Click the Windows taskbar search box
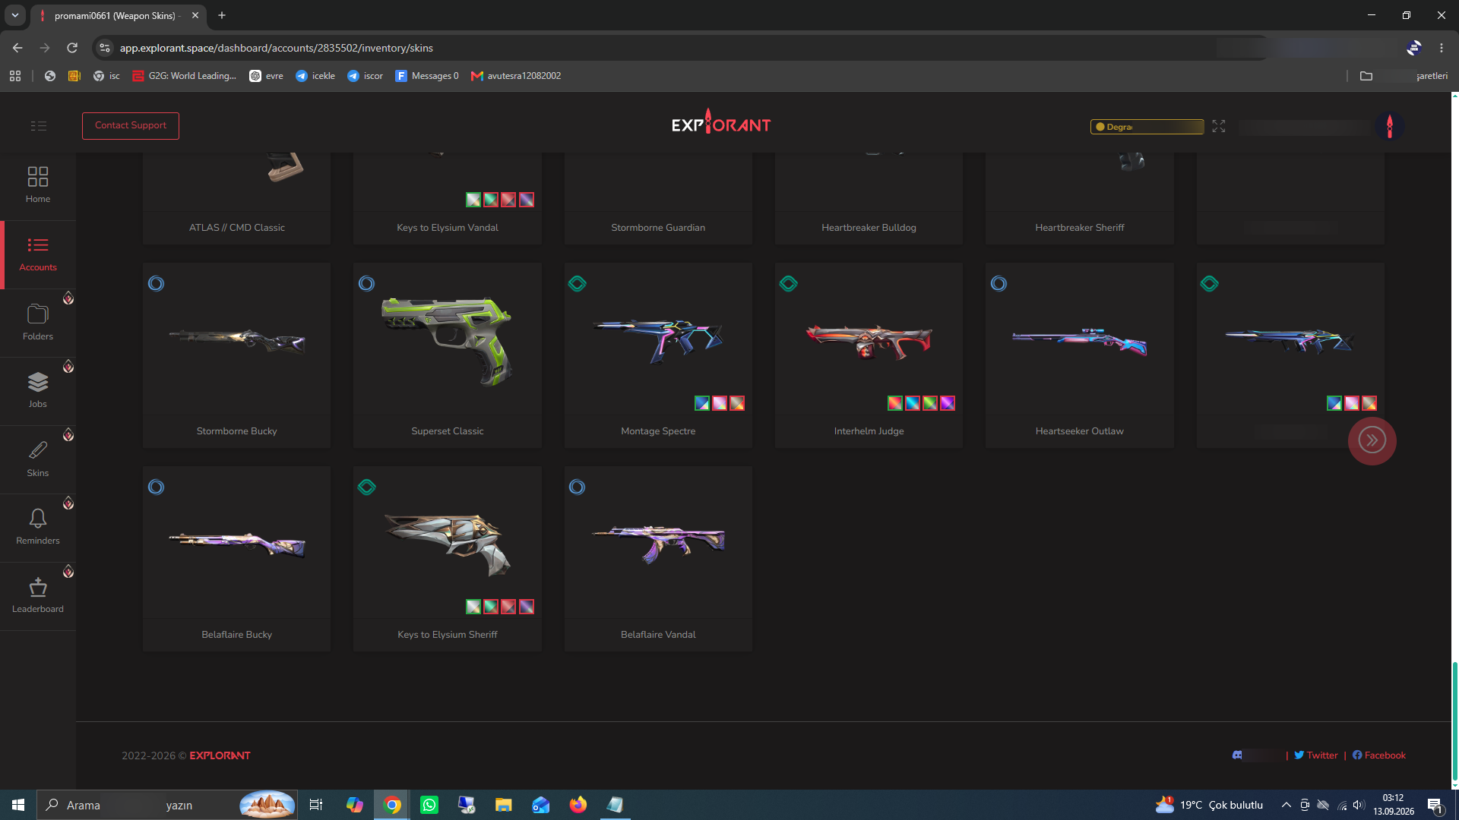1459x820 pixels. click(x=167, y=805)
